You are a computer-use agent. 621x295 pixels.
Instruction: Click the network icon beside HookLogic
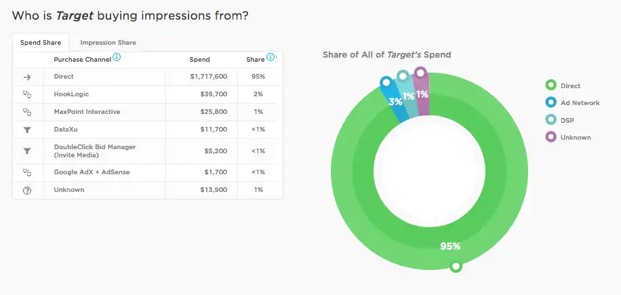coord(27,94)
